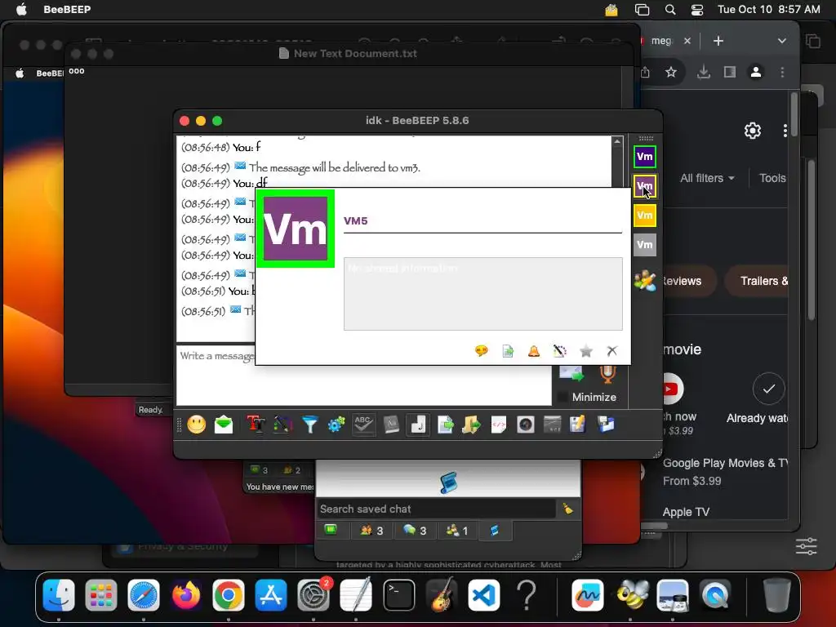Viewport: 836px width, 627px height.
Task: Click the send file document icon
Action: coord(445,425)
